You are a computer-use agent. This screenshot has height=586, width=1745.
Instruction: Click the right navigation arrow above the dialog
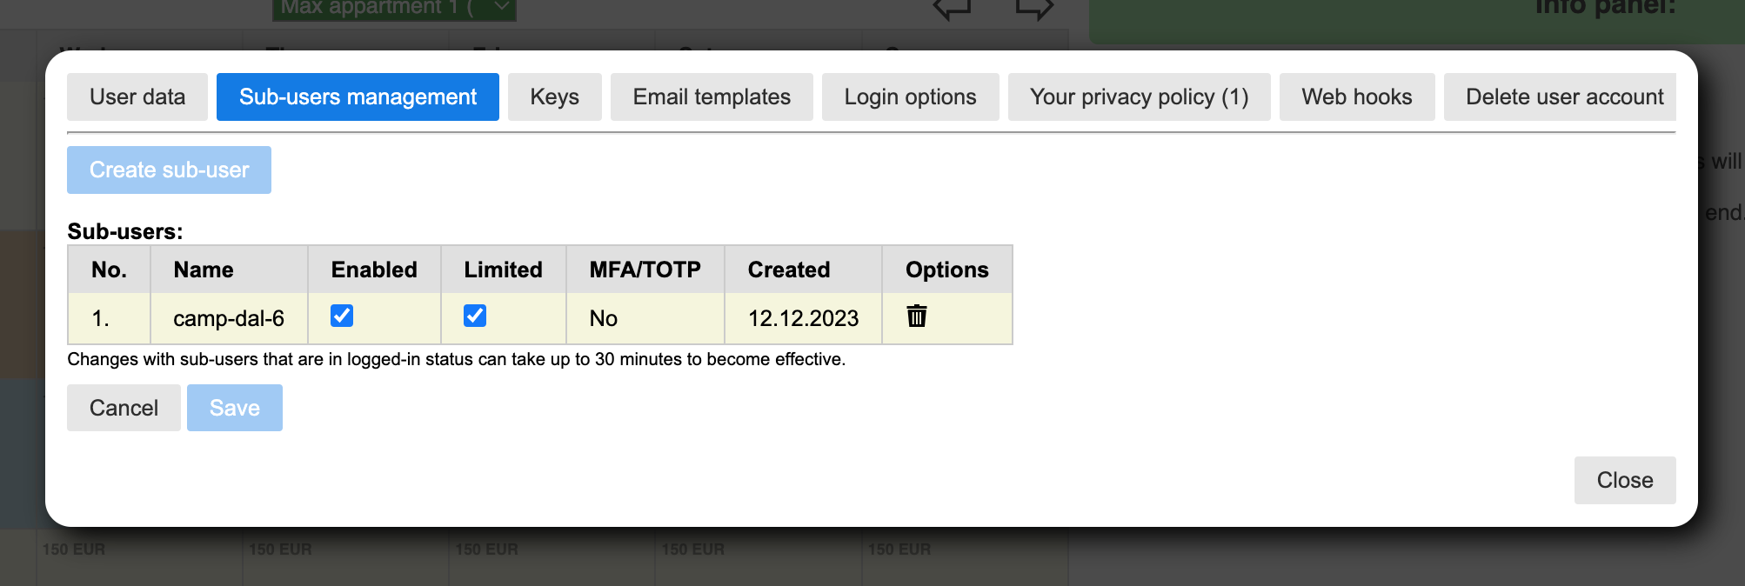point(1033,10)
